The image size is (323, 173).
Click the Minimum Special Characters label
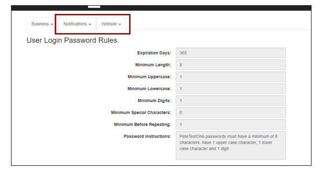(141, 113)
